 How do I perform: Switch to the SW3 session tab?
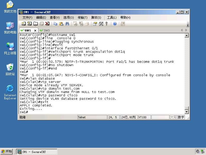tap(45, 30)
